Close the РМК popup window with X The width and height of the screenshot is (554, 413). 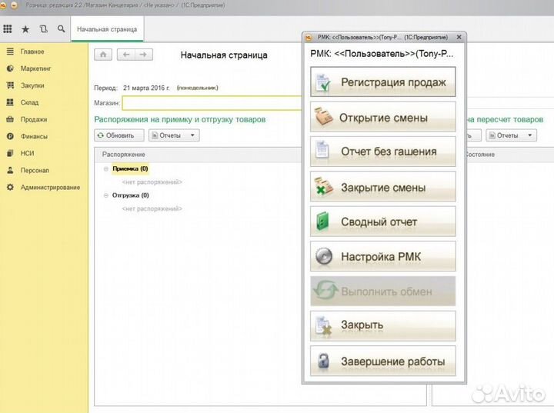coord(459,37)
